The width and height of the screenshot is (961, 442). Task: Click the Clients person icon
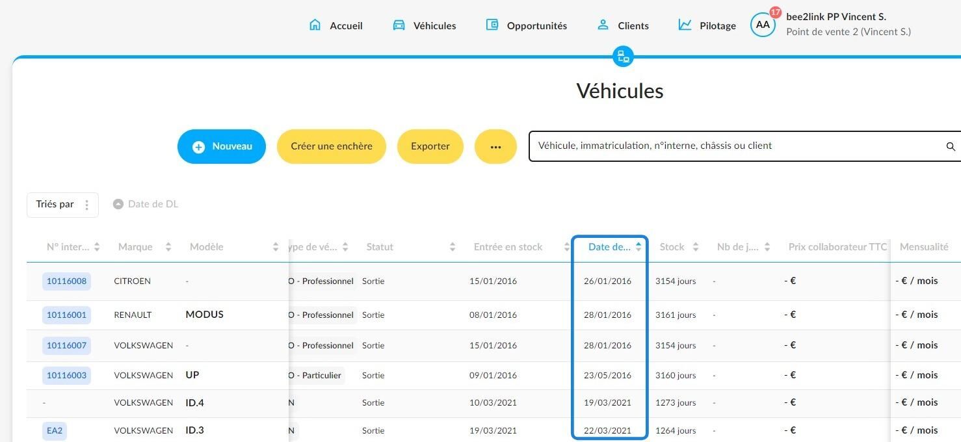[x=603, y=25]
